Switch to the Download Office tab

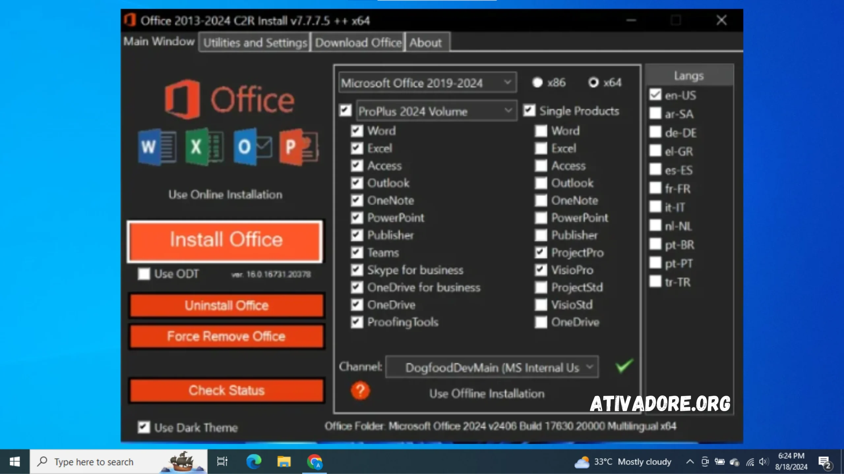tap(358, 42)
